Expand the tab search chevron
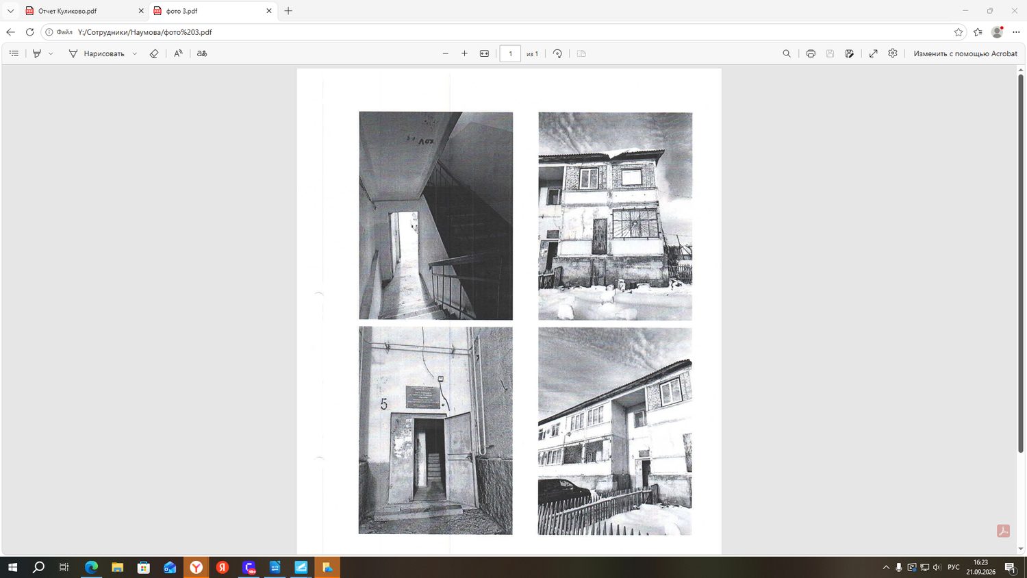This screenshot has width=1027, height=578. [10, 11]
